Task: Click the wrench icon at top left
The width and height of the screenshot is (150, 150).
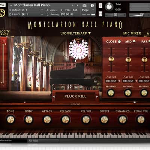Action: coord(3,5)
